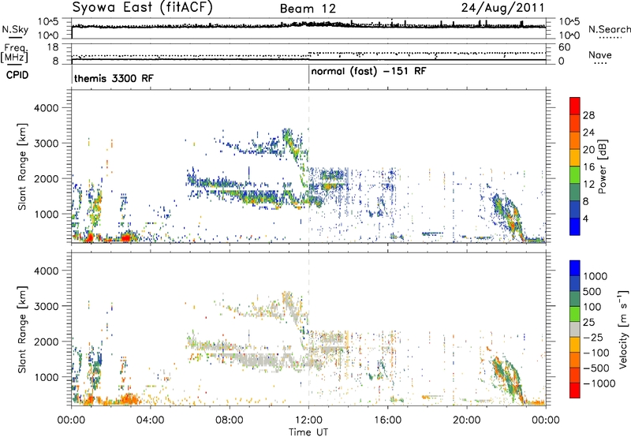Viewport: 631px width, 437px height.
Task: Click the 'Power [dB]' color bar label
Action: 602,166
